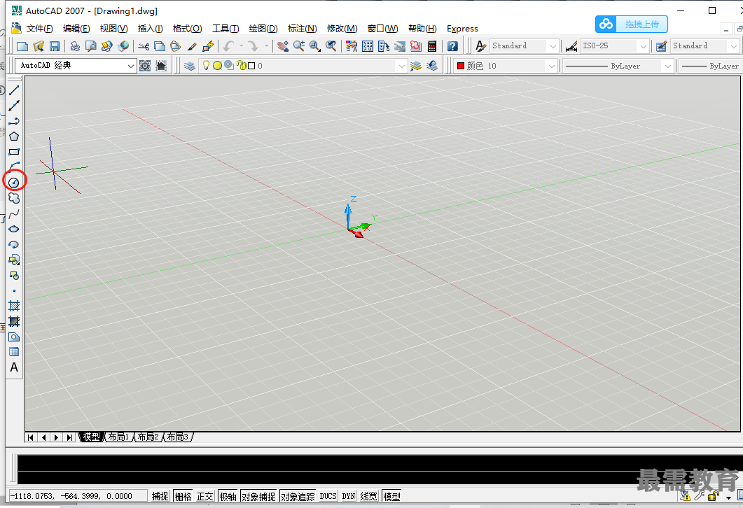The height and width of the screenshot is (508, 743).
Task: Select the Multiline Text tool
Action: pos(14,367)
